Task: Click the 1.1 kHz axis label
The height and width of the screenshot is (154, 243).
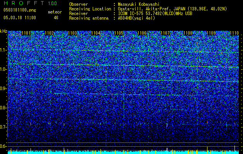Action: click(3, 50)
